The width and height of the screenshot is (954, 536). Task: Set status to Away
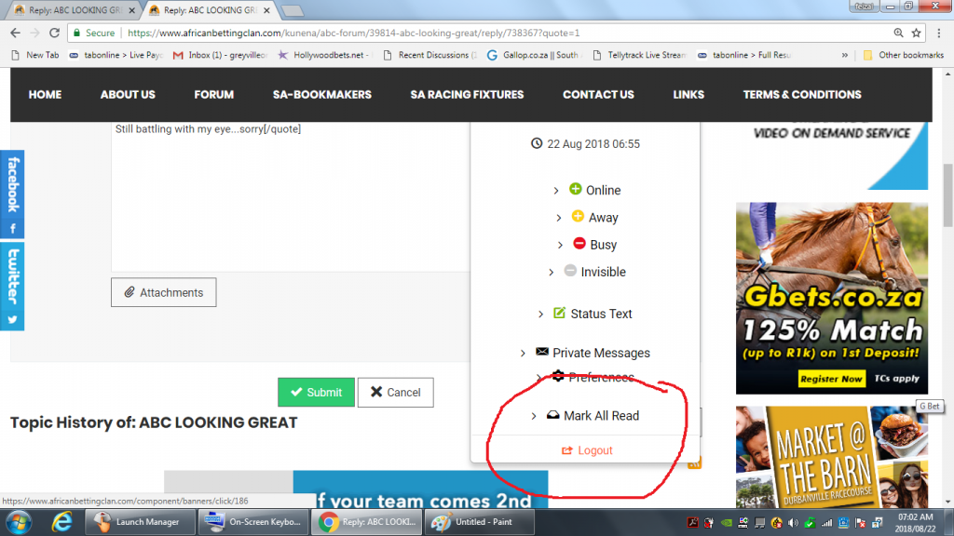coord(603,217)
